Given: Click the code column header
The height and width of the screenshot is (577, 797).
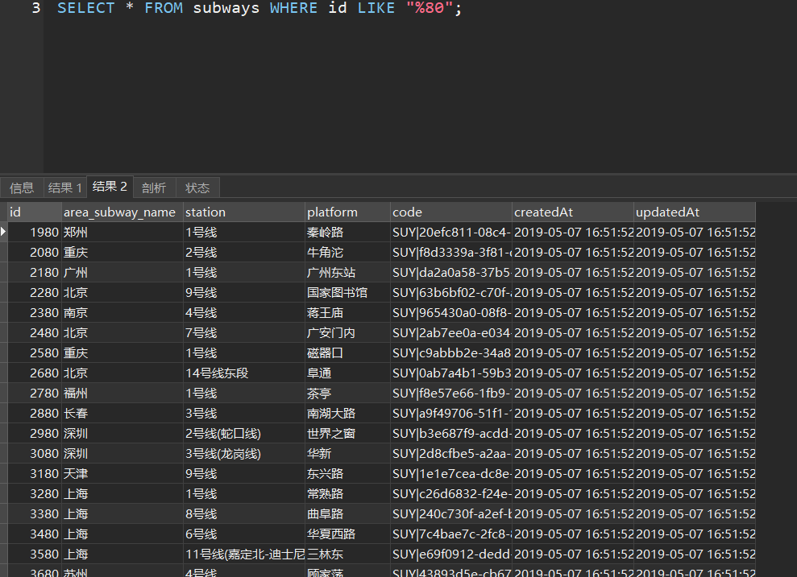Looking at the screenshot, I should (450, 212).
